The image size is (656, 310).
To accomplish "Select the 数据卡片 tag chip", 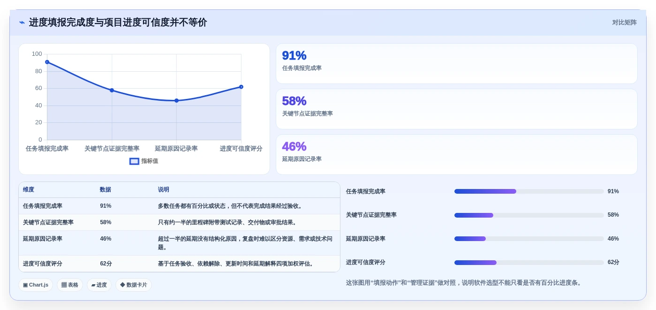I will (134, 285).
